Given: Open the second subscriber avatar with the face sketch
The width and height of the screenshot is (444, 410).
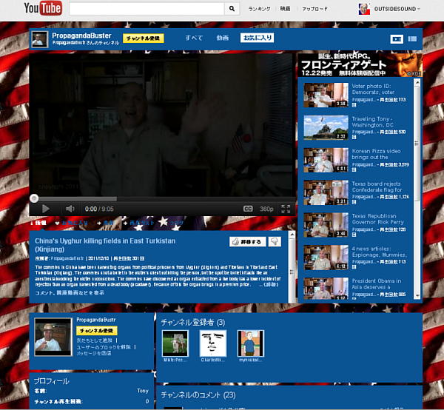Looking at the screenshot, I should 213,343.
